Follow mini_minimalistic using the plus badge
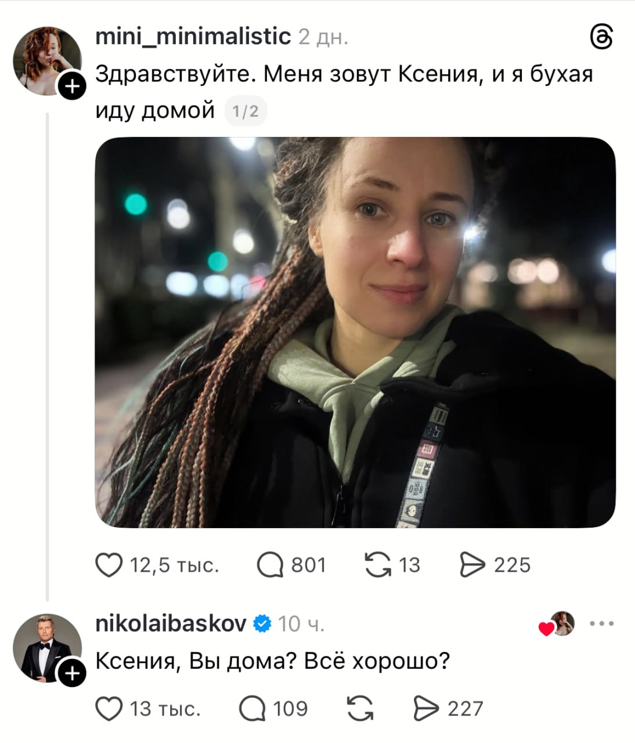The width and height of the screenshot is (635, 743). point(71,86)
